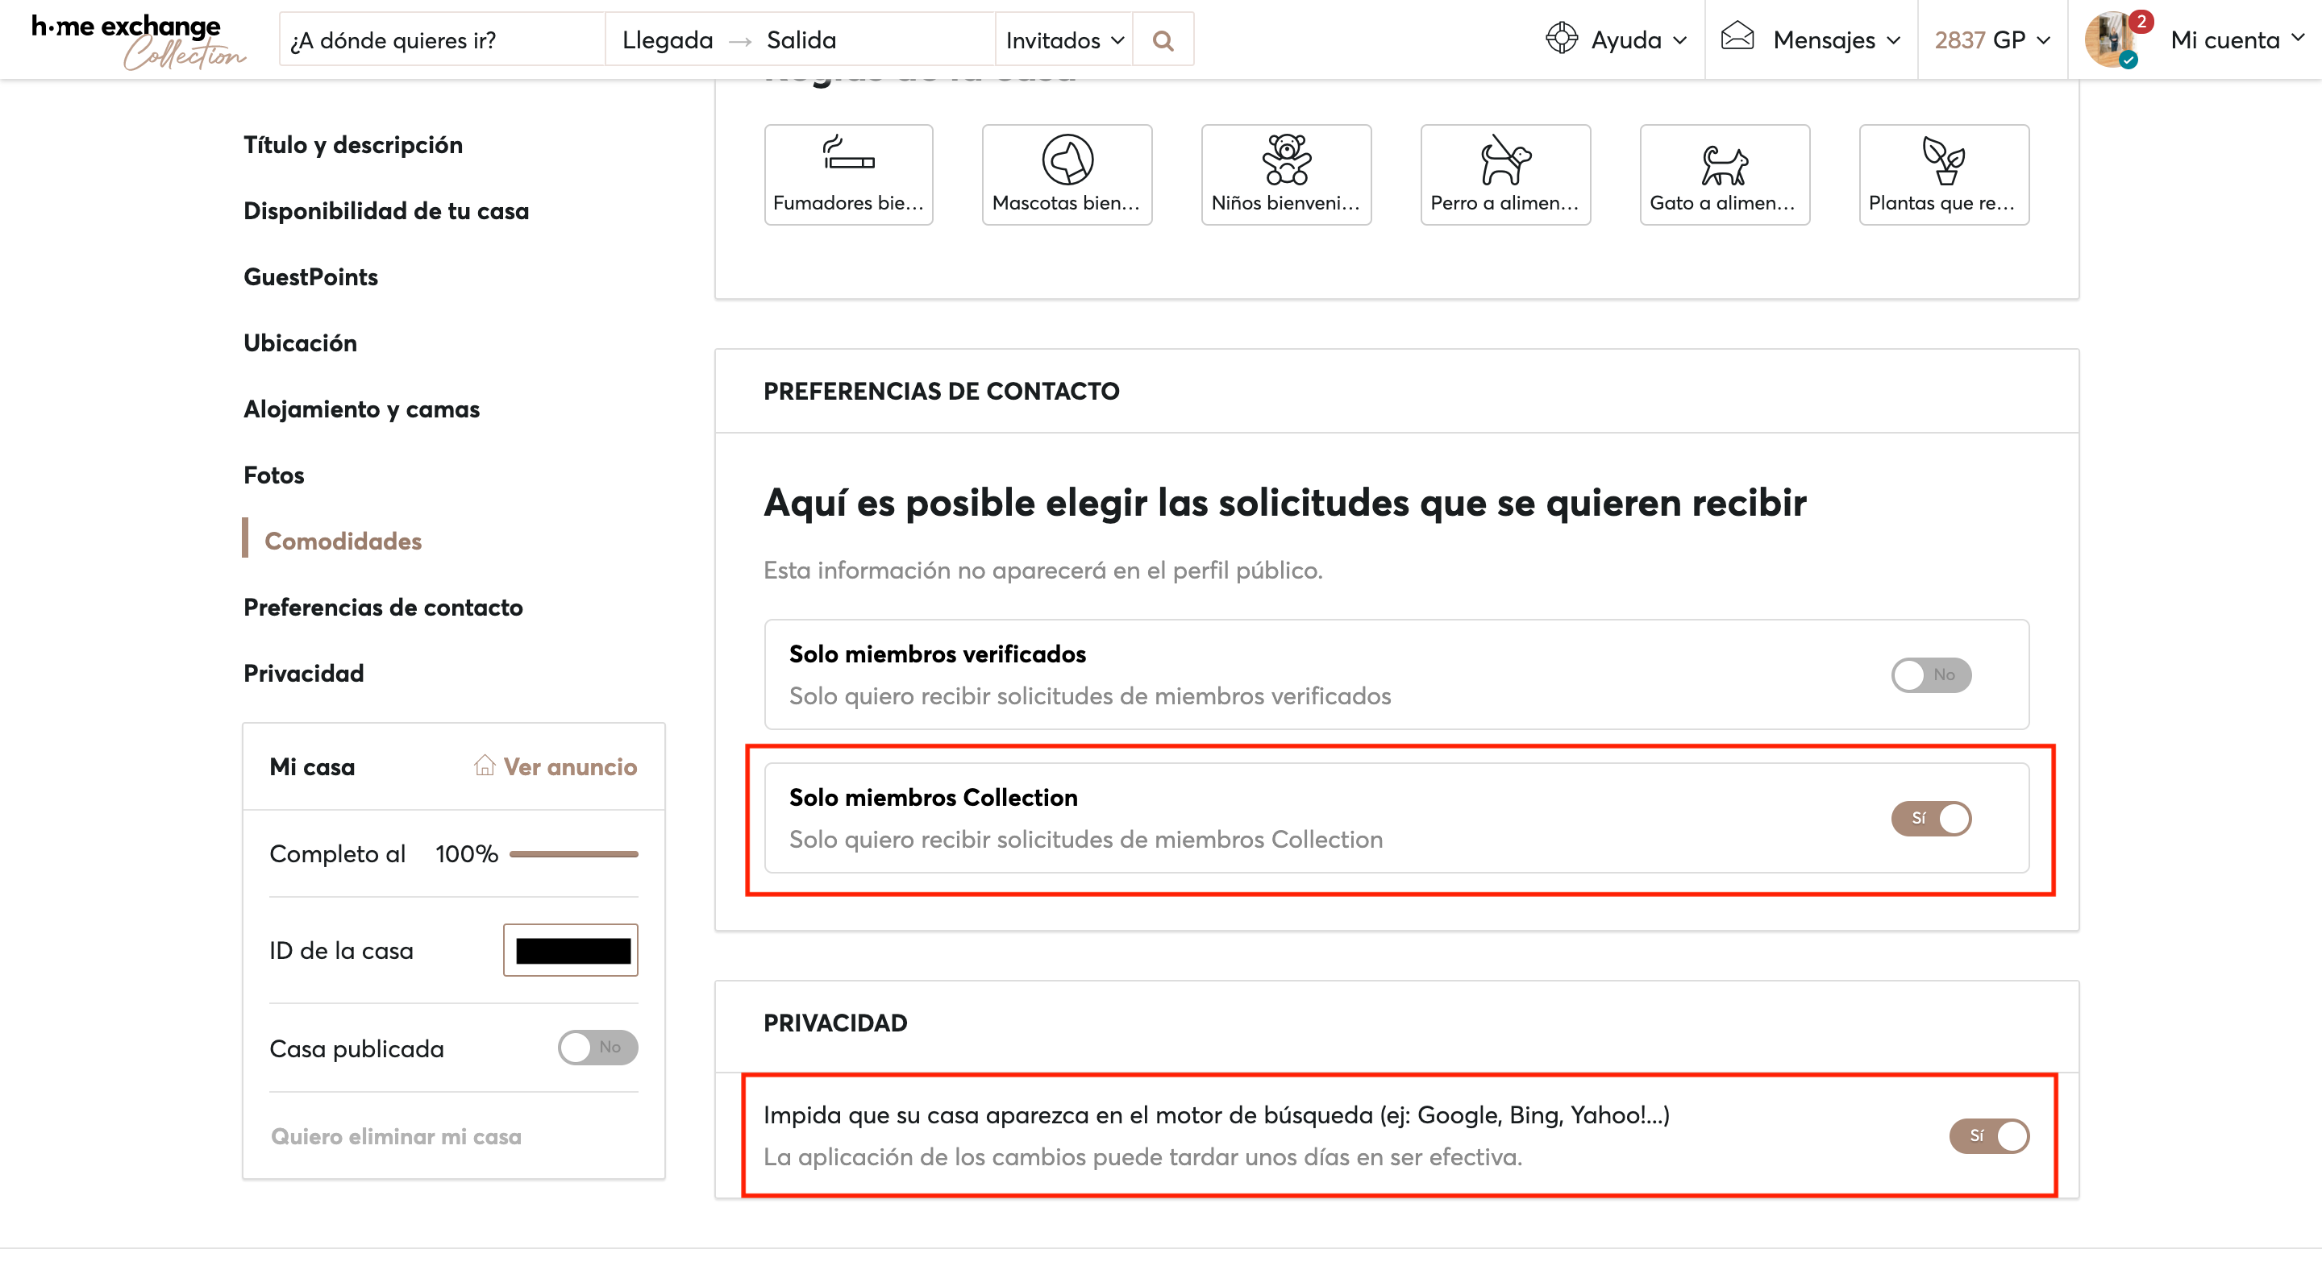Turn on the Casa publicada toggle
This screenshot has height=1270, width=2322.
597,1048
